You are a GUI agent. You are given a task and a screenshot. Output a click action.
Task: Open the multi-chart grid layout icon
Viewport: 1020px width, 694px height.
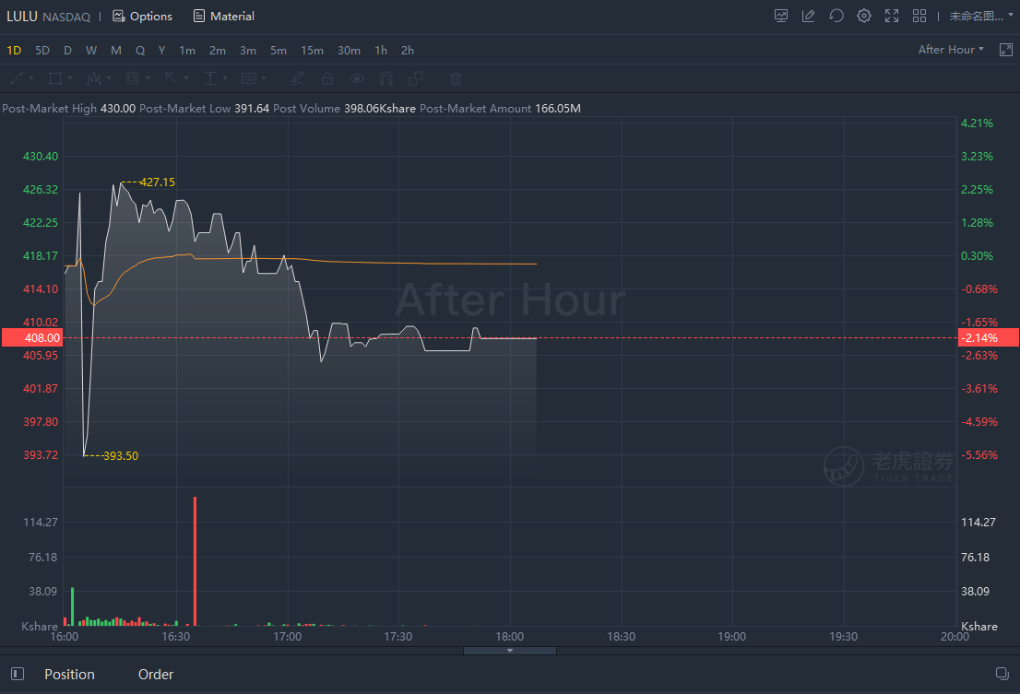[x=919, y=17]
